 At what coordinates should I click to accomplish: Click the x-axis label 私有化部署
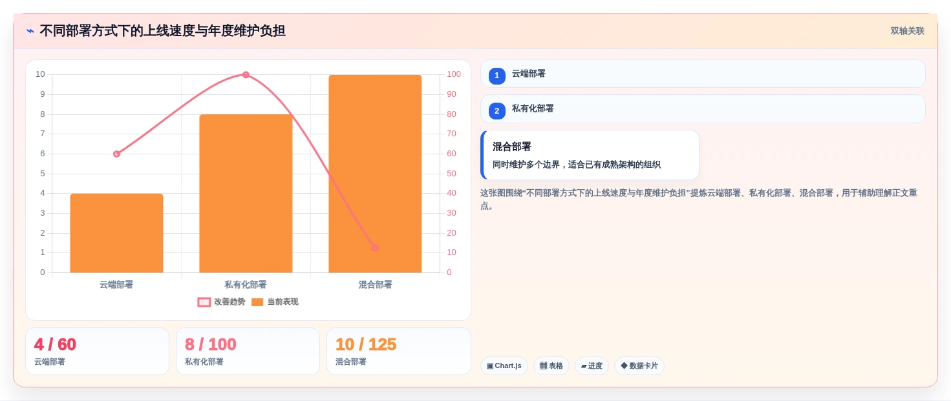(246, 285)
